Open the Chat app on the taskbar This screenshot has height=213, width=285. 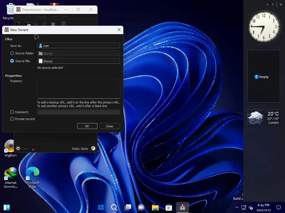141,207
